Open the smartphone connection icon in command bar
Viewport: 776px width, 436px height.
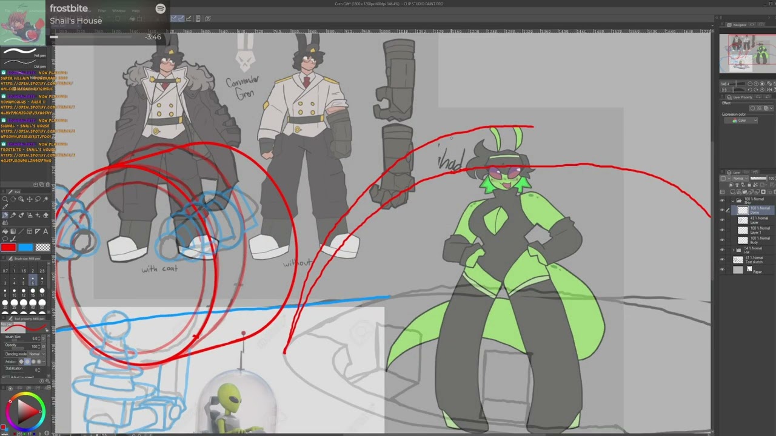coord(198,19)
